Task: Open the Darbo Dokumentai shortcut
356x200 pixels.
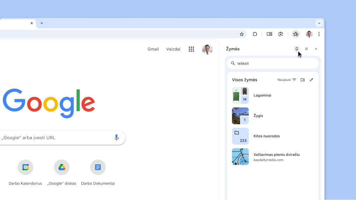Action: (x=98, y=173)
